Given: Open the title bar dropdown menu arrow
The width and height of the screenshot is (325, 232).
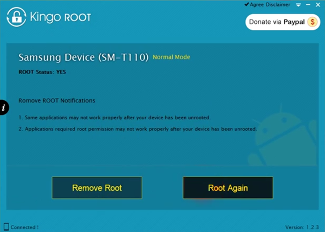Looking at the screenshot, I should pyautogui.click(x=298, y=4).
